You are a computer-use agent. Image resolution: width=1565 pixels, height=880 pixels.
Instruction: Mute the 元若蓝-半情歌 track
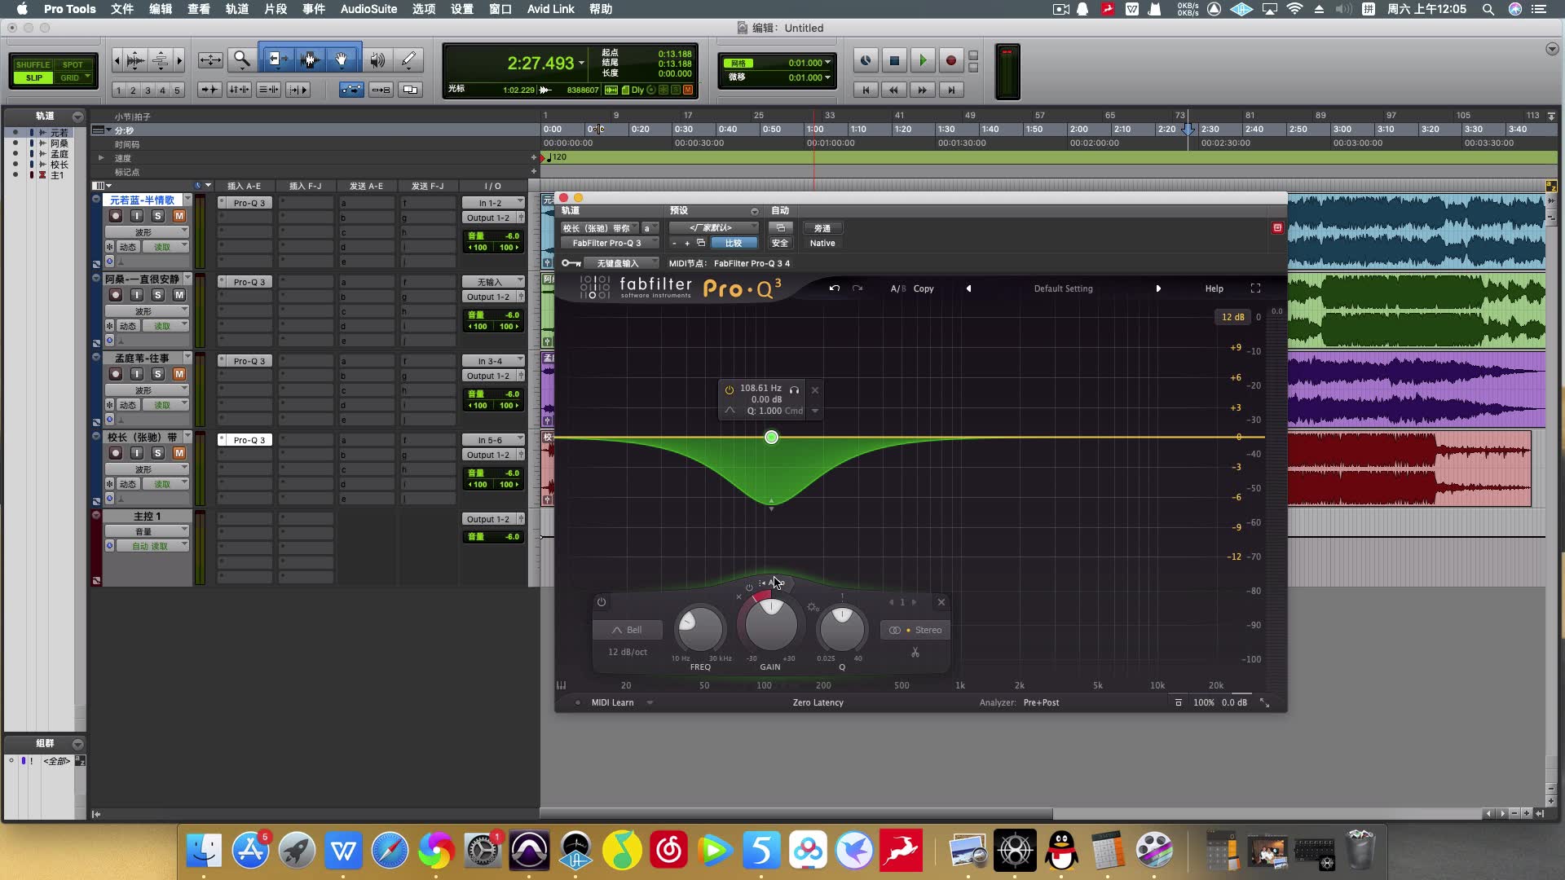[179, 216]
